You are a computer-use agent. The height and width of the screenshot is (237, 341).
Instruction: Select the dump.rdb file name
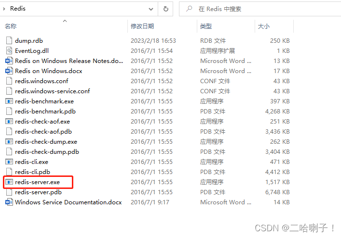[x=29, y=40]
